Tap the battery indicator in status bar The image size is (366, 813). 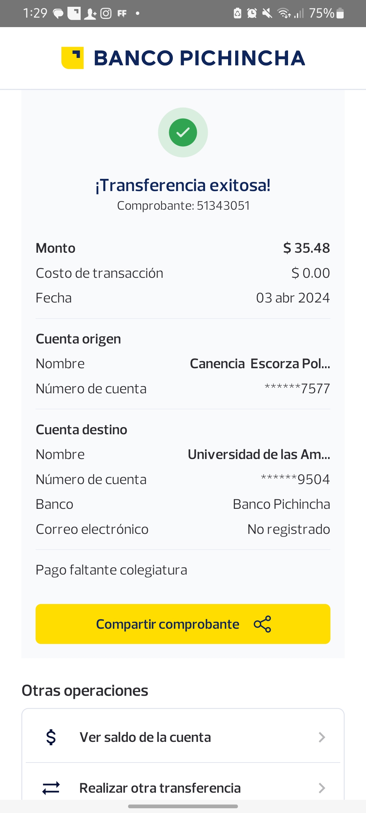tap(340, 14)
